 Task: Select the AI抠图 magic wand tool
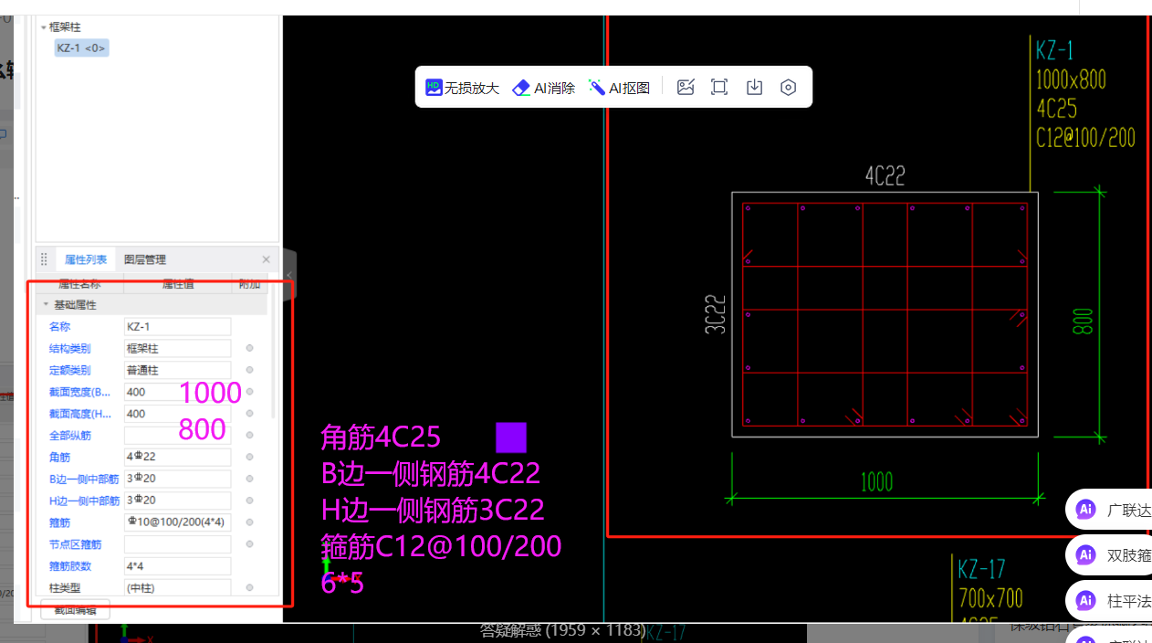click(620, 88)
